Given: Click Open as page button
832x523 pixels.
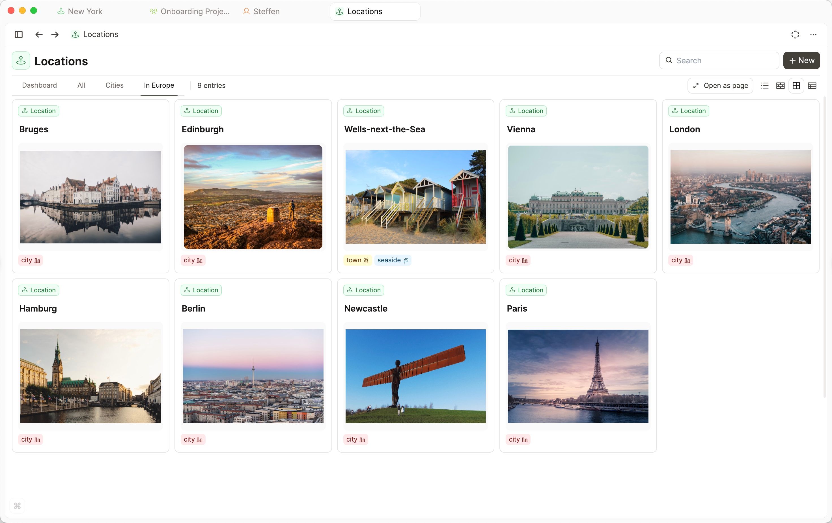Looking at the screenshot, I should [x=720, y=86].
